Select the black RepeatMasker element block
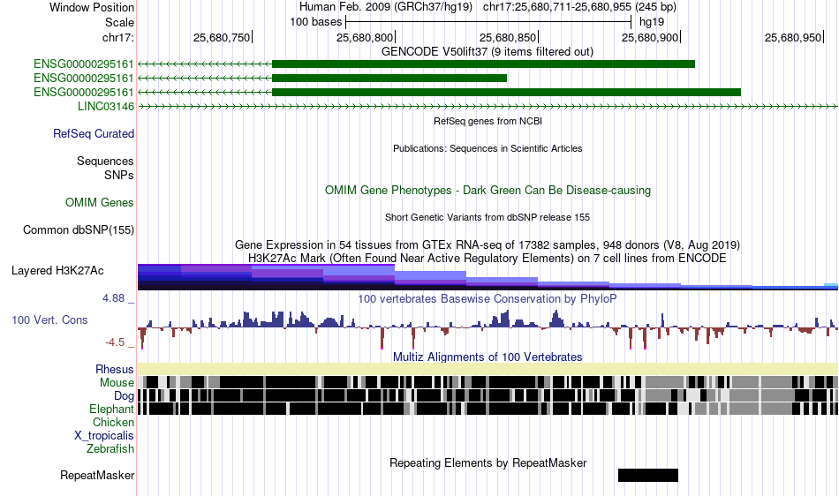This screenshot has width=839, height=496. [x=648, y=475]
